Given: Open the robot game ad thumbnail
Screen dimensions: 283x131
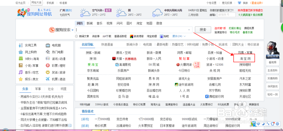Looking at the screenshot, I should click(x=273, y=50).
